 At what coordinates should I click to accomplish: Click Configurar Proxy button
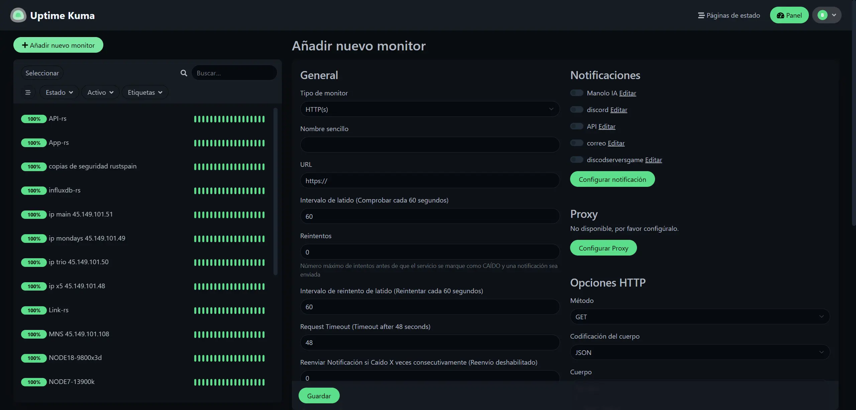tap(603, 248)
